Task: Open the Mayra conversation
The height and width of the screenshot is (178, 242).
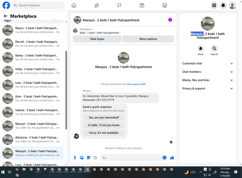Action: tap(32, 30)
